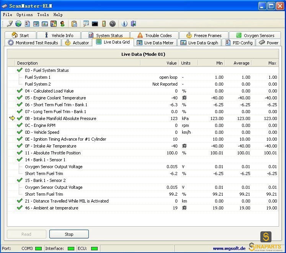Image resolution: width=286 pixels, height=253 pixels.
Task: Click the ECU green status indicator
Action: [x=94, y=249]
